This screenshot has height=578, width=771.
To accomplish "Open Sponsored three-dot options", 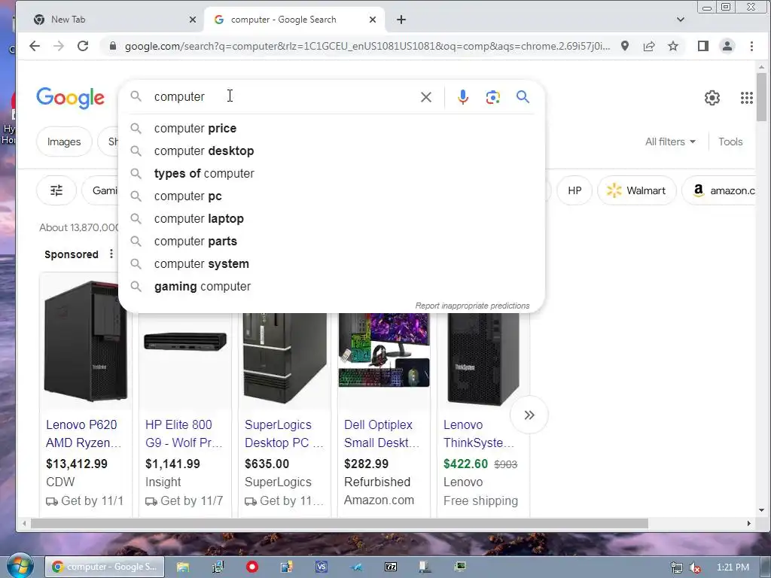I will [111, 254].
